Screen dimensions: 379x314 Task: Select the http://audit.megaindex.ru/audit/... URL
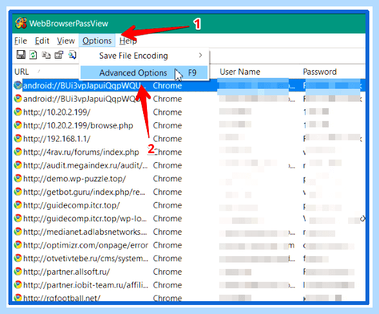pyautogui.click(x=85, y=165)
